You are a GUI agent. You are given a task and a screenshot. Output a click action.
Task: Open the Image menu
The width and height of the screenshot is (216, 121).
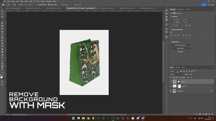pos(13,1)
